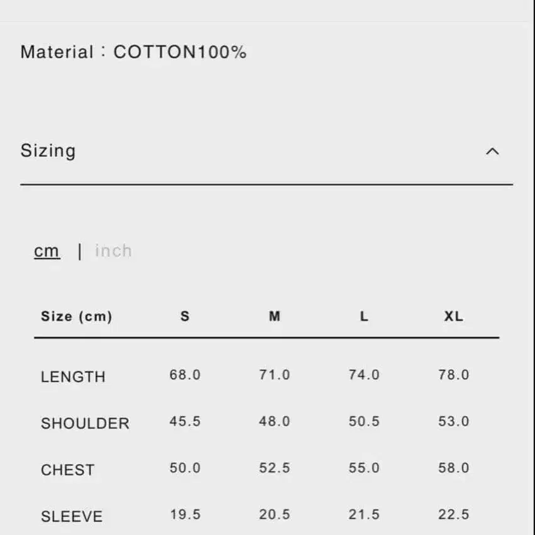Click the Sizing section heading

pyautogui.click(x=48, y=151)
